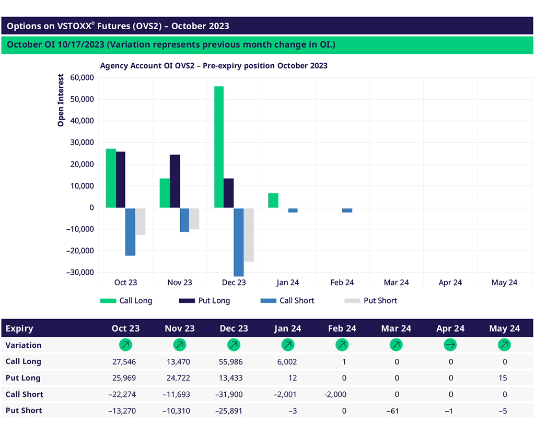The image size is (535, 434).
Task: Click the Mar 24 variation arrow icon
Action: click(396, 345)
